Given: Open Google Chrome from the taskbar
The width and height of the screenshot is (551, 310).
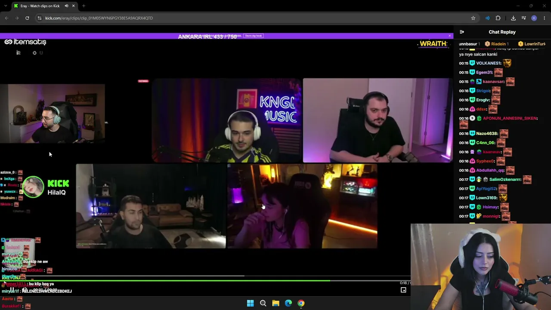Looking at the screenshot, I should [x=301, y=303].
